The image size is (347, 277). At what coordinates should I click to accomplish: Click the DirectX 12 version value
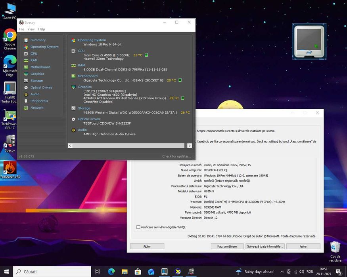211,218
